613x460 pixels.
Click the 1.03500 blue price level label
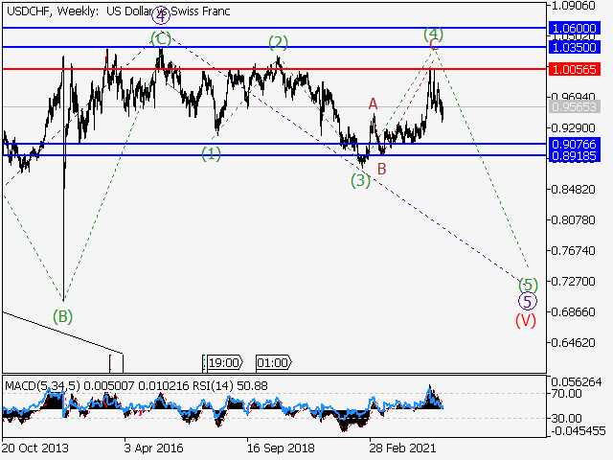point(574,47)
